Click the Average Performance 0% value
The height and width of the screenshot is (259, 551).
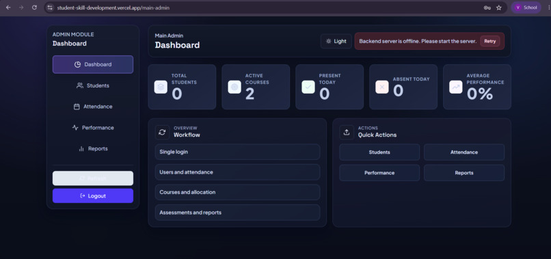click(480, 94)
